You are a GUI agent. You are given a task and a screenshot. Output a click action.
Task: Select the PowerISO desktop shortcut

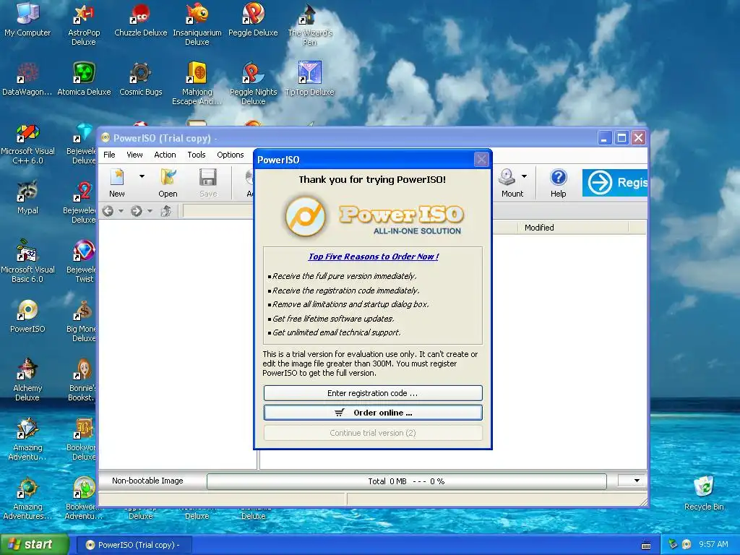[x=27, y=316]
